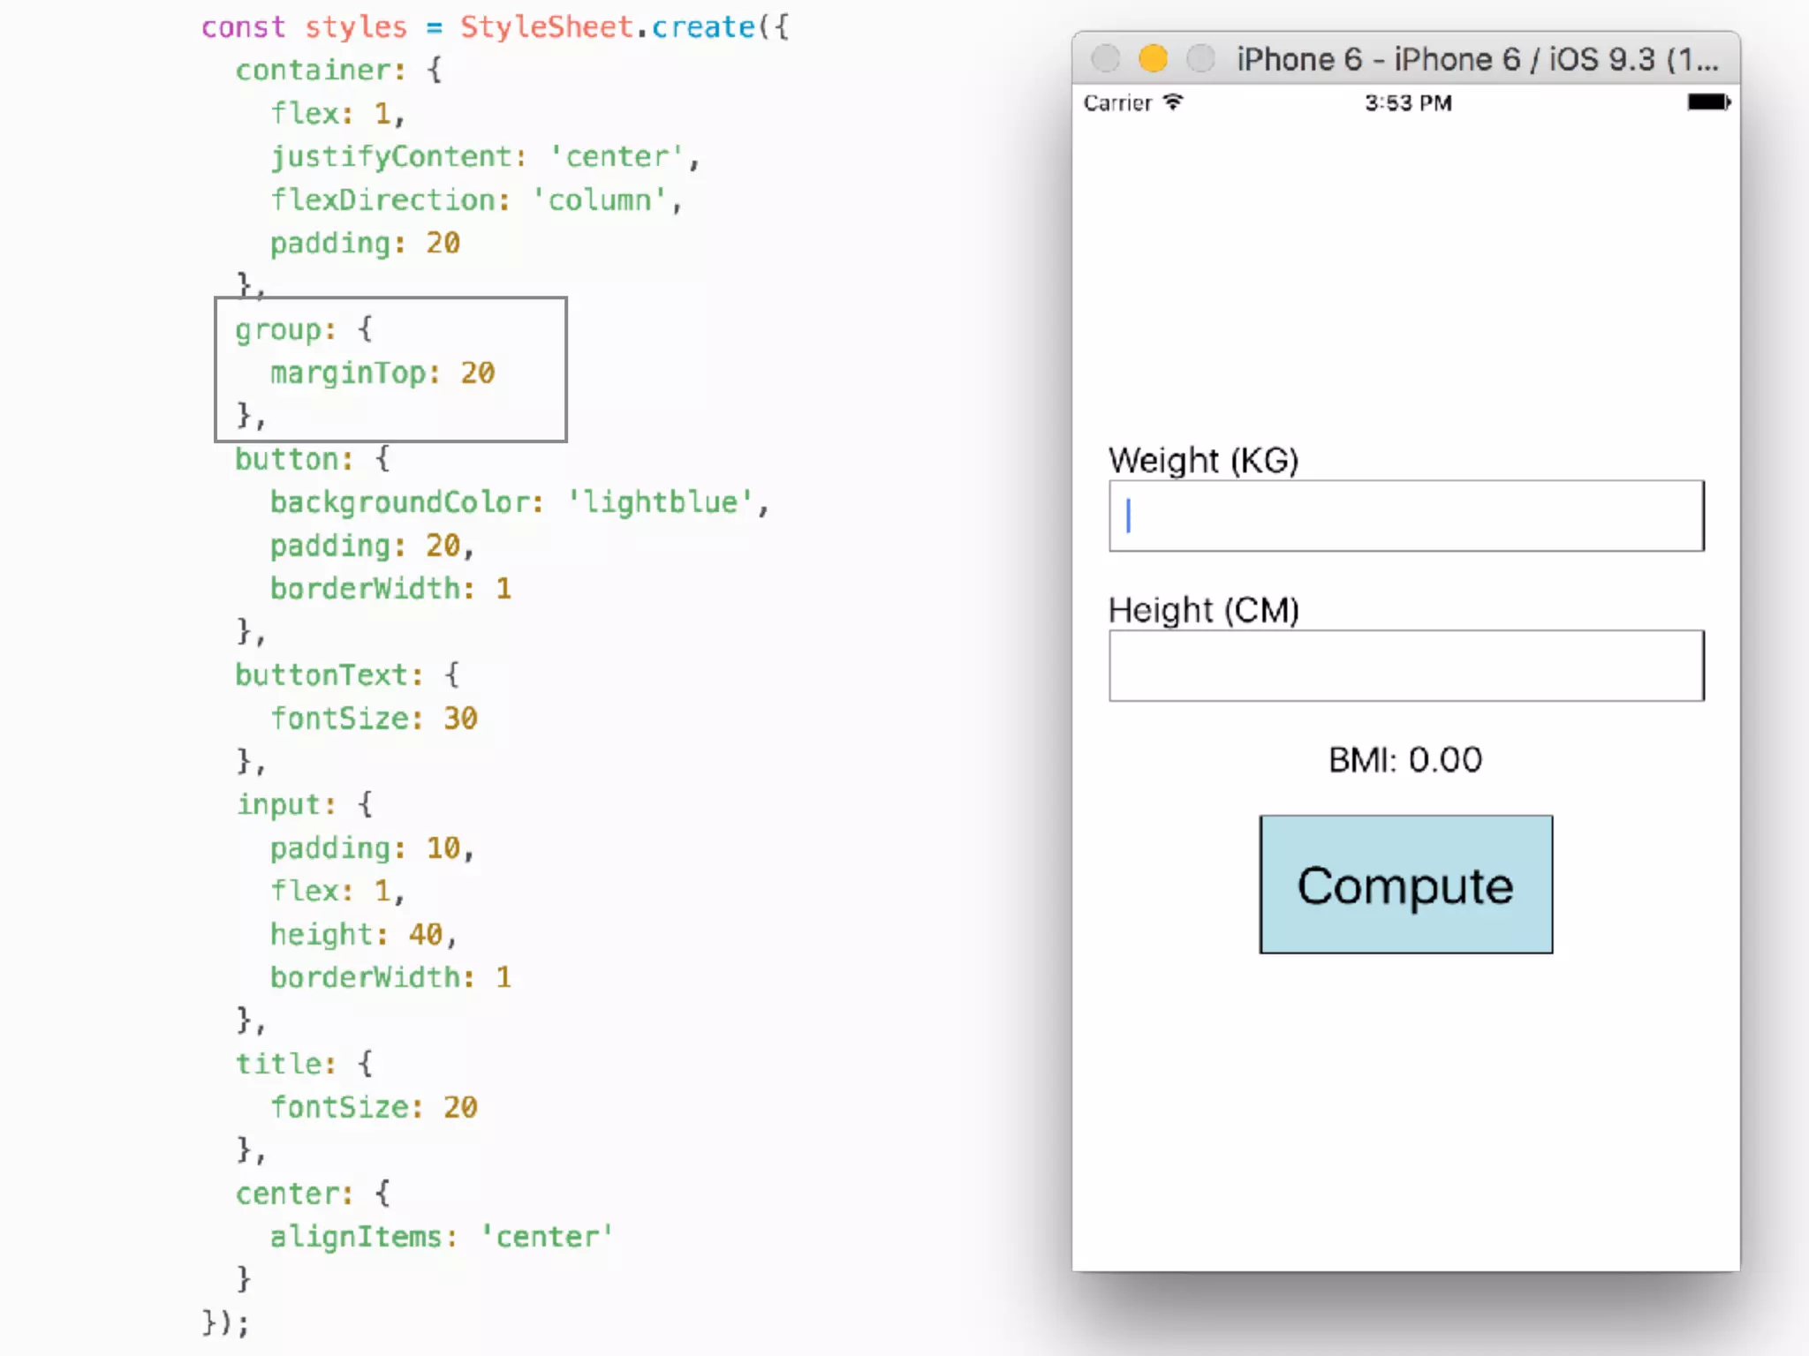Screen dimensions: 1809x1356
Task: Click the alignItems: 'center' code line
Action: pos(441,1236)
